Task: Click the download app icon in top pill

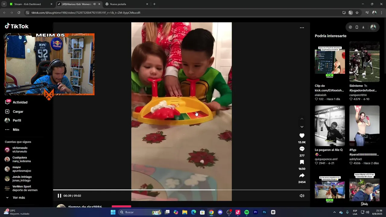Action: pyautogui.click(x=363, y=27)
